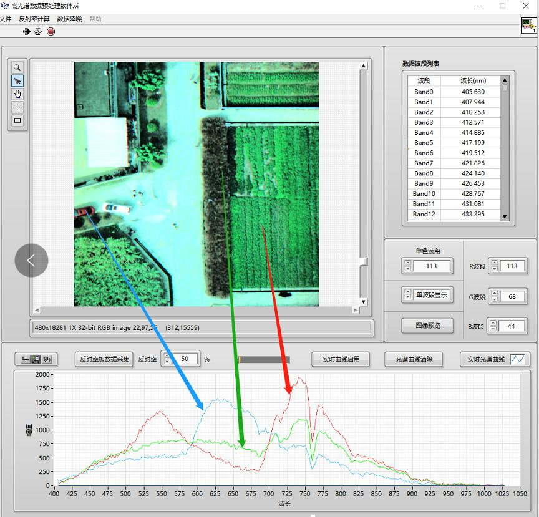Choose the hand pan tool
This screenshot has width=539, height=517.
coord(17,94)
